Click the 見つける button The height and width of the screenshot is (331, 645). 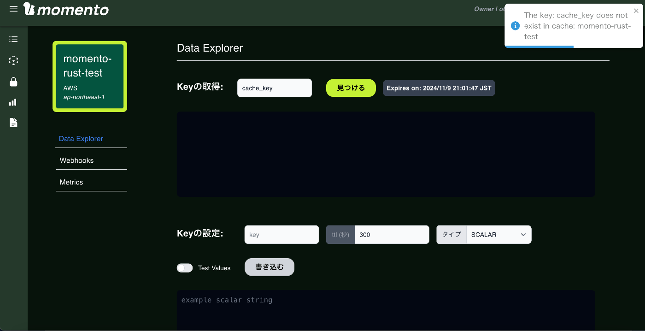351,88
